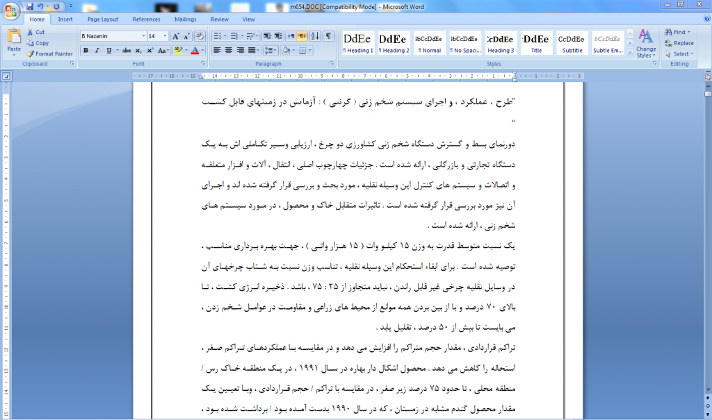The width and height of the screenshot is (712, 420).
Task: Click the Sort button in Paragraph group
Action: (314, 36)
